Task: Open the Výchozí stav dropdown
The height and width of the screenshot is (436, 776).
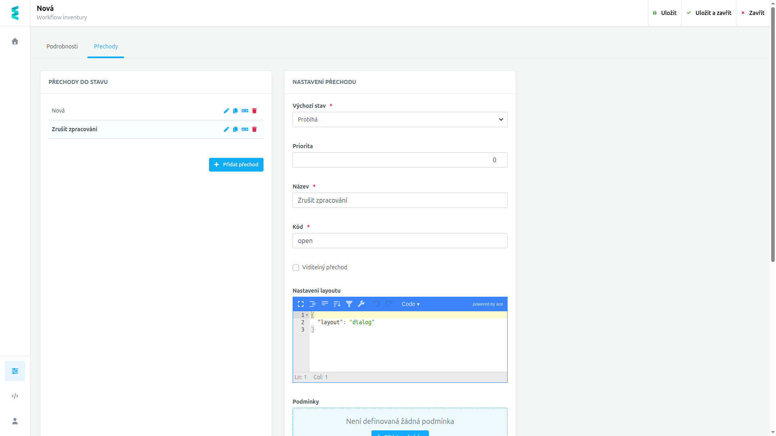Action: tap(400, 119)
